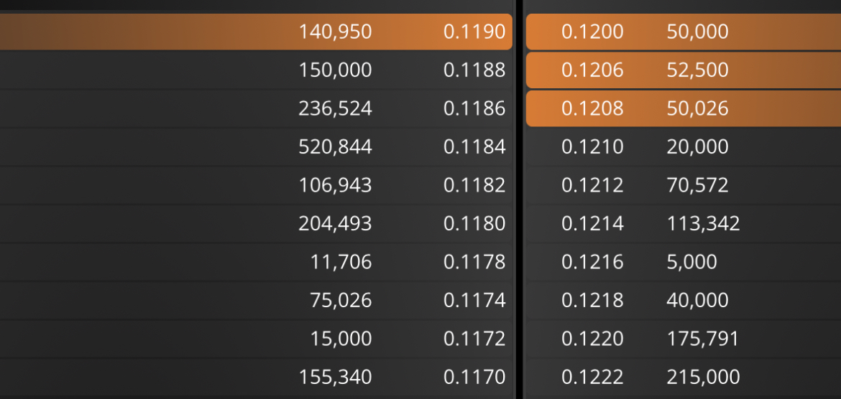Click the ask price 0.1210
The width and height of the screenshot is (841, 399).
[x=593, y=146]
